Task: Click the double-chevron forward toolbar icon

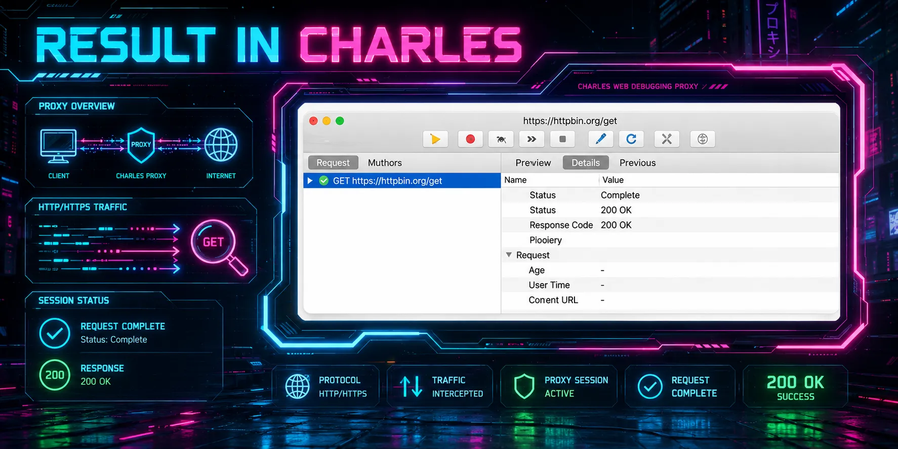Action: click(532, 139)
